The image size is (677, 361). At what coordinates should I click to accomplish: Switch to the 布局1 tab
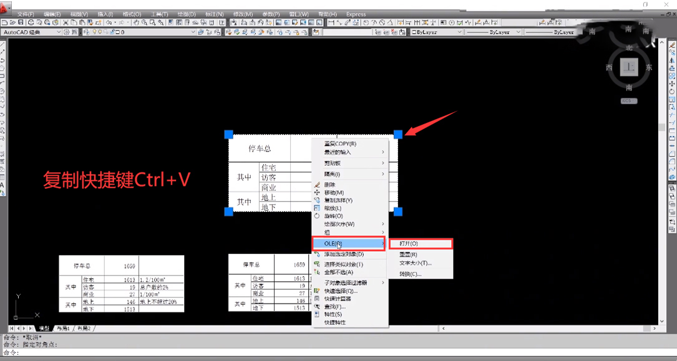63,329
